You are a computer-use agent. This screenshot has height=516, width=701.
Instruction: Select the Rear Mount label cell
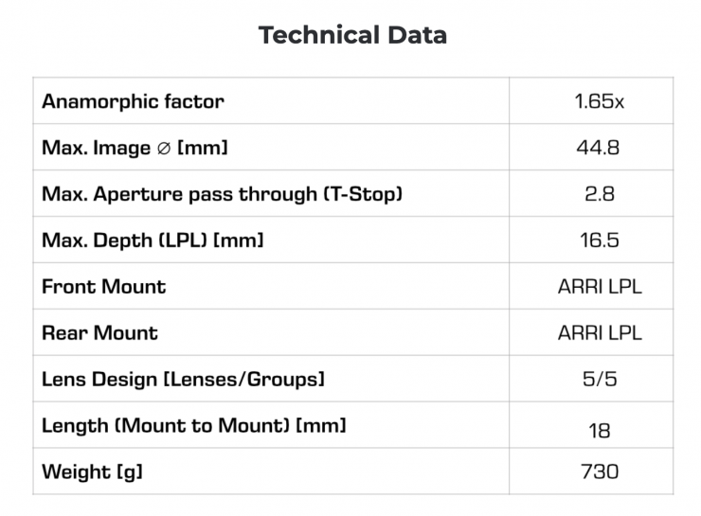(x=100, y=332)
